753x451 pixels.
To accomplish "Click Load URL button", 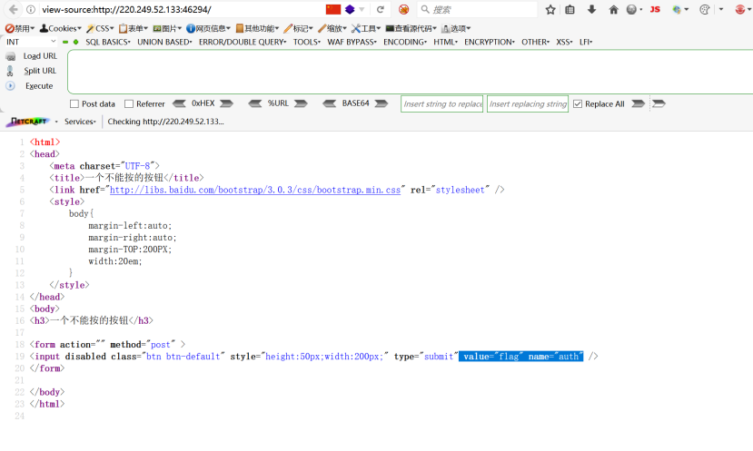I will [x=32, y=56].
